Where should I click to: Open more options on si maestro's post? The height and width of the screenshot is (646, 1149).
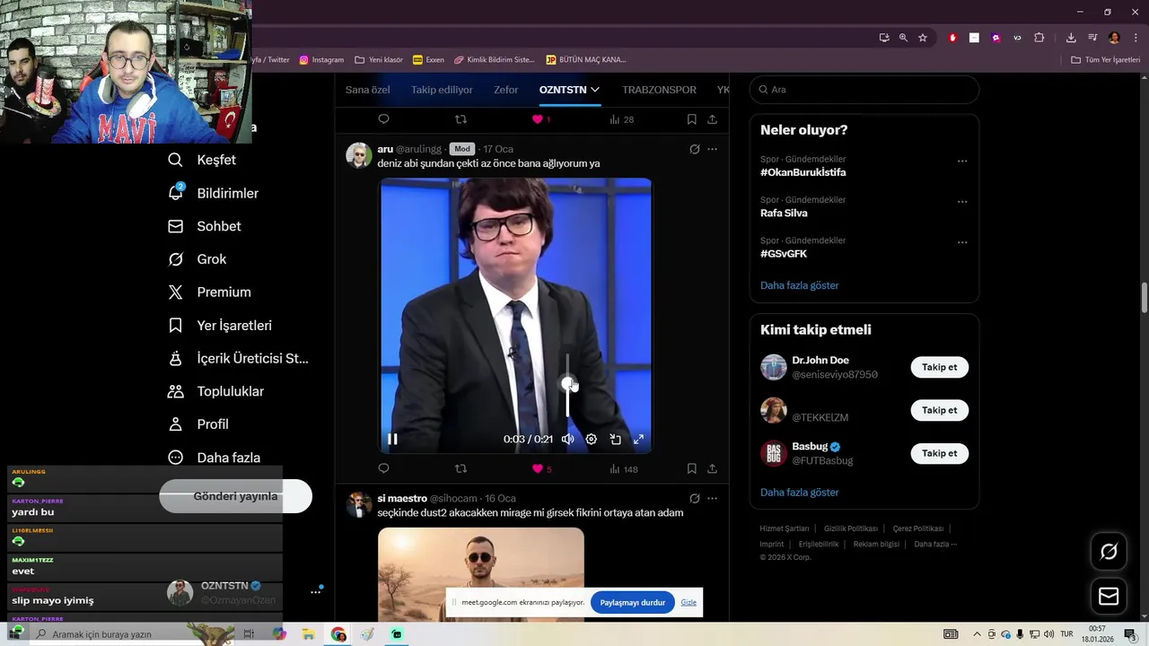[x=713, y=498]
